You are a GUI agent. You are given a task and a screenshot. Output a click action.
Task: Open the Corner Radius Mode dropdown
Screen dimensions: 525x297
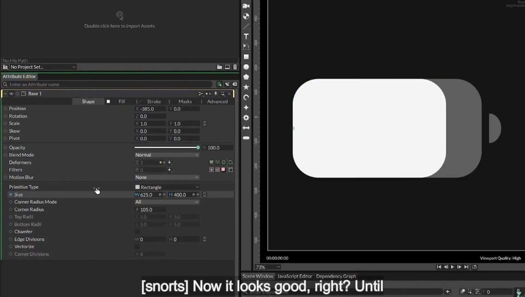point(167,202)
